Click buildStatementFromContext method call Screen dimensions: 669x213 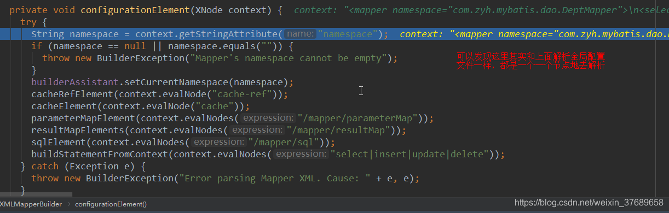(x=100, y=154)
